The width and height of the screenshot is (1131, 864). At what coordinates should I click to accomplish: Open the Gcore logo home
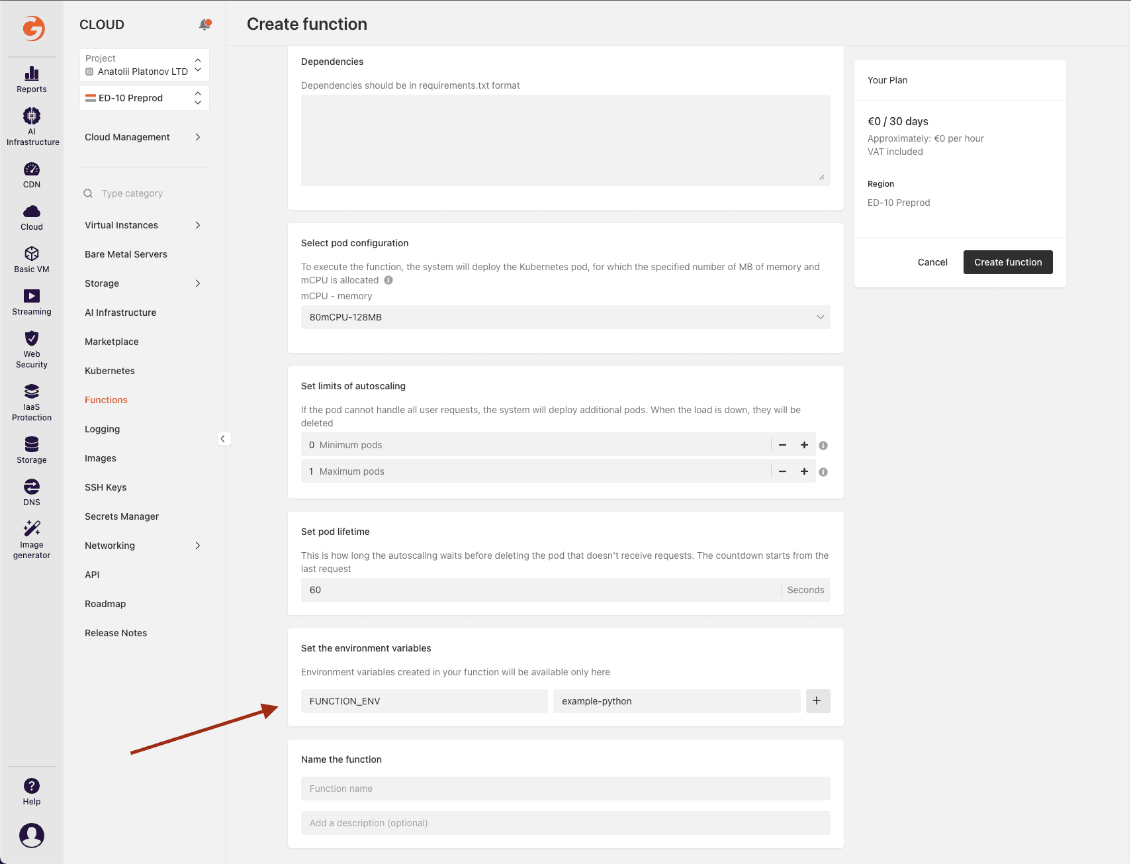coord(33,28)
